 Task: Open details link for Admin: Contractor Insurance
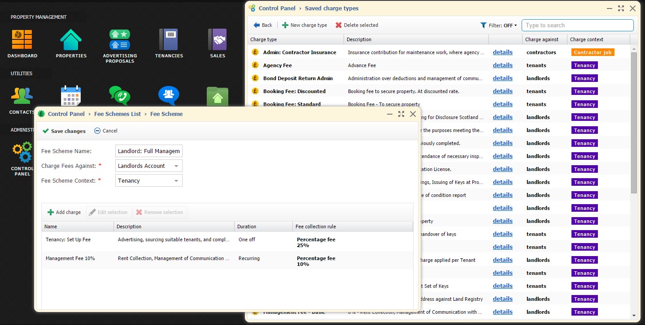coord(502,52)
